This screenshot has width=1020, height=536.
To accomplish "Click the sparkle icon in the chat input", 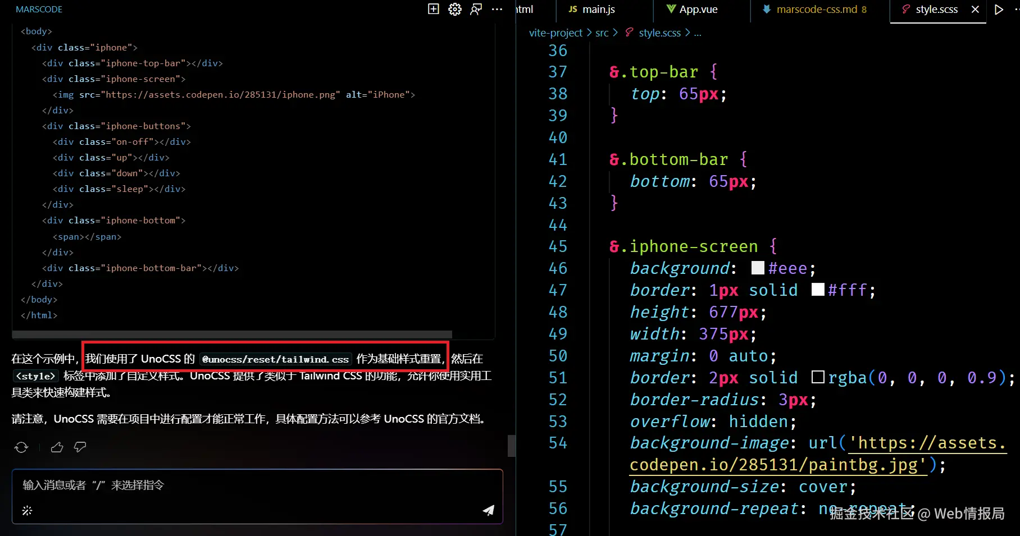I will (27, 510).
